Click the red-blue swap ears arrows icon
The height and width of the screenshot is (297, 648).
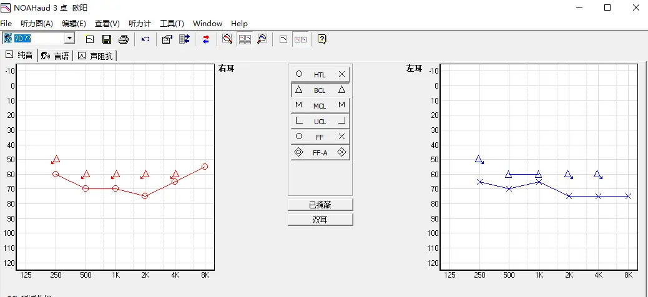coord(206,39)
